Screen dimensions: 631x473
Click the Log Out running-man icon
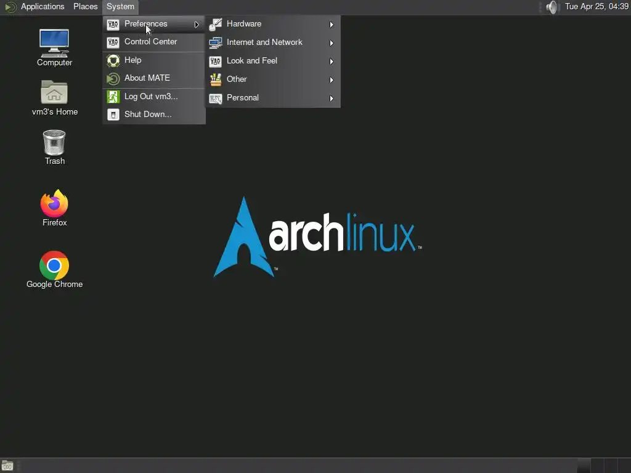[113, 97]
